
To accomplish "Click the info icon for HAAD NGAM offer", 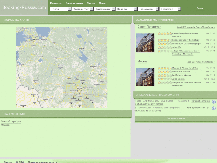I will click(x=214, y=102).
